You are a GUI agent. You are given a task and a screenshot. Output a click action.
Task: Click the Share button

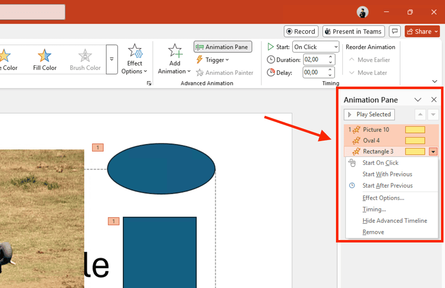pyautogui.click(x=422, y=31)
